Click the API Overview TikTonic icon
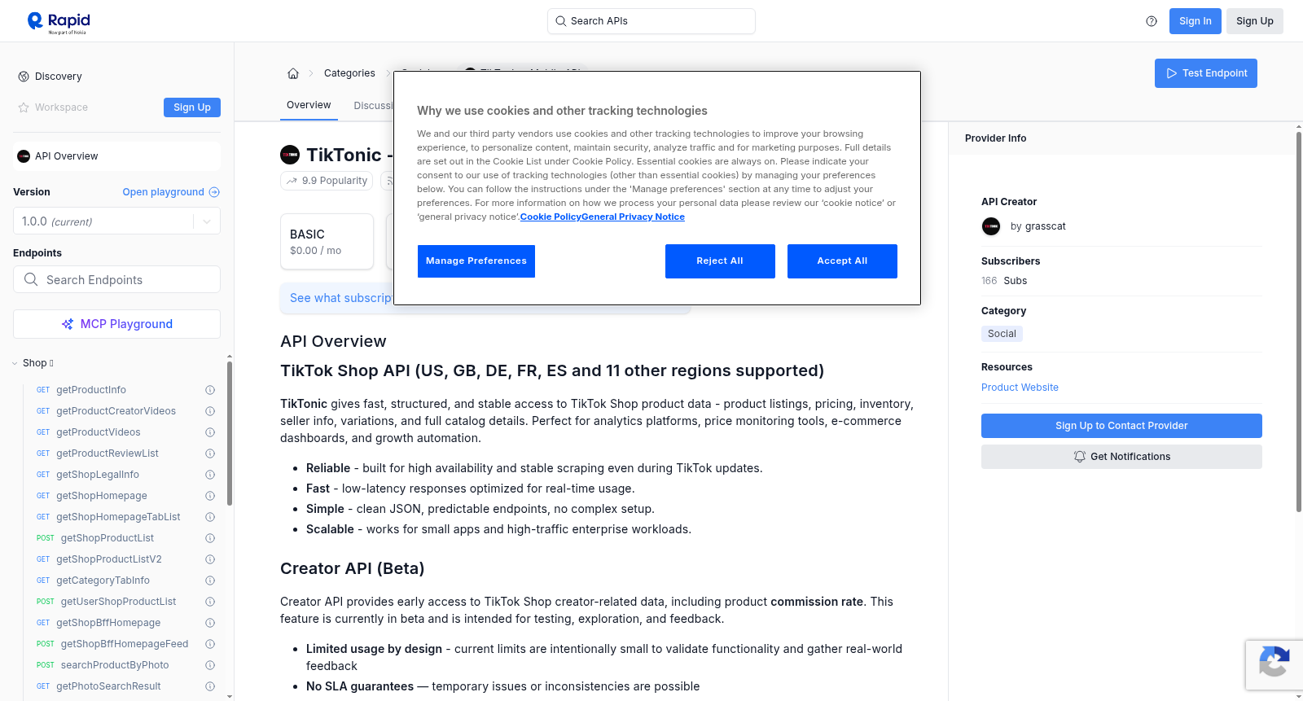 point(24,156)
